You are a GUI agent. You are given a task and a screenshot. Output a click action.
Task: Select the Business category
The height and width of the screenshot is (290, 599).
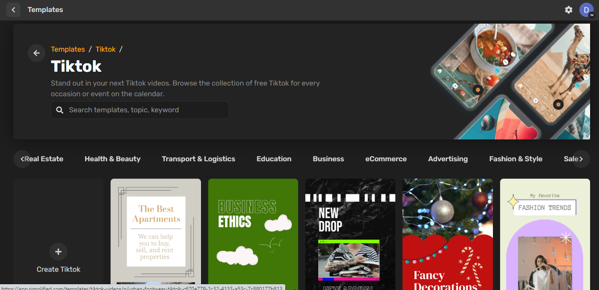tap(328, 159)
